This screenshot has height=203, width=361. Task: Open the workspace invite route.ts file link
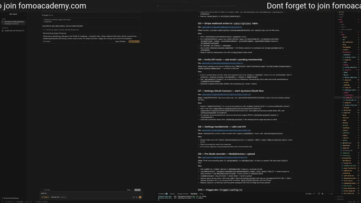pyautogui.click(x=222, y=63)
